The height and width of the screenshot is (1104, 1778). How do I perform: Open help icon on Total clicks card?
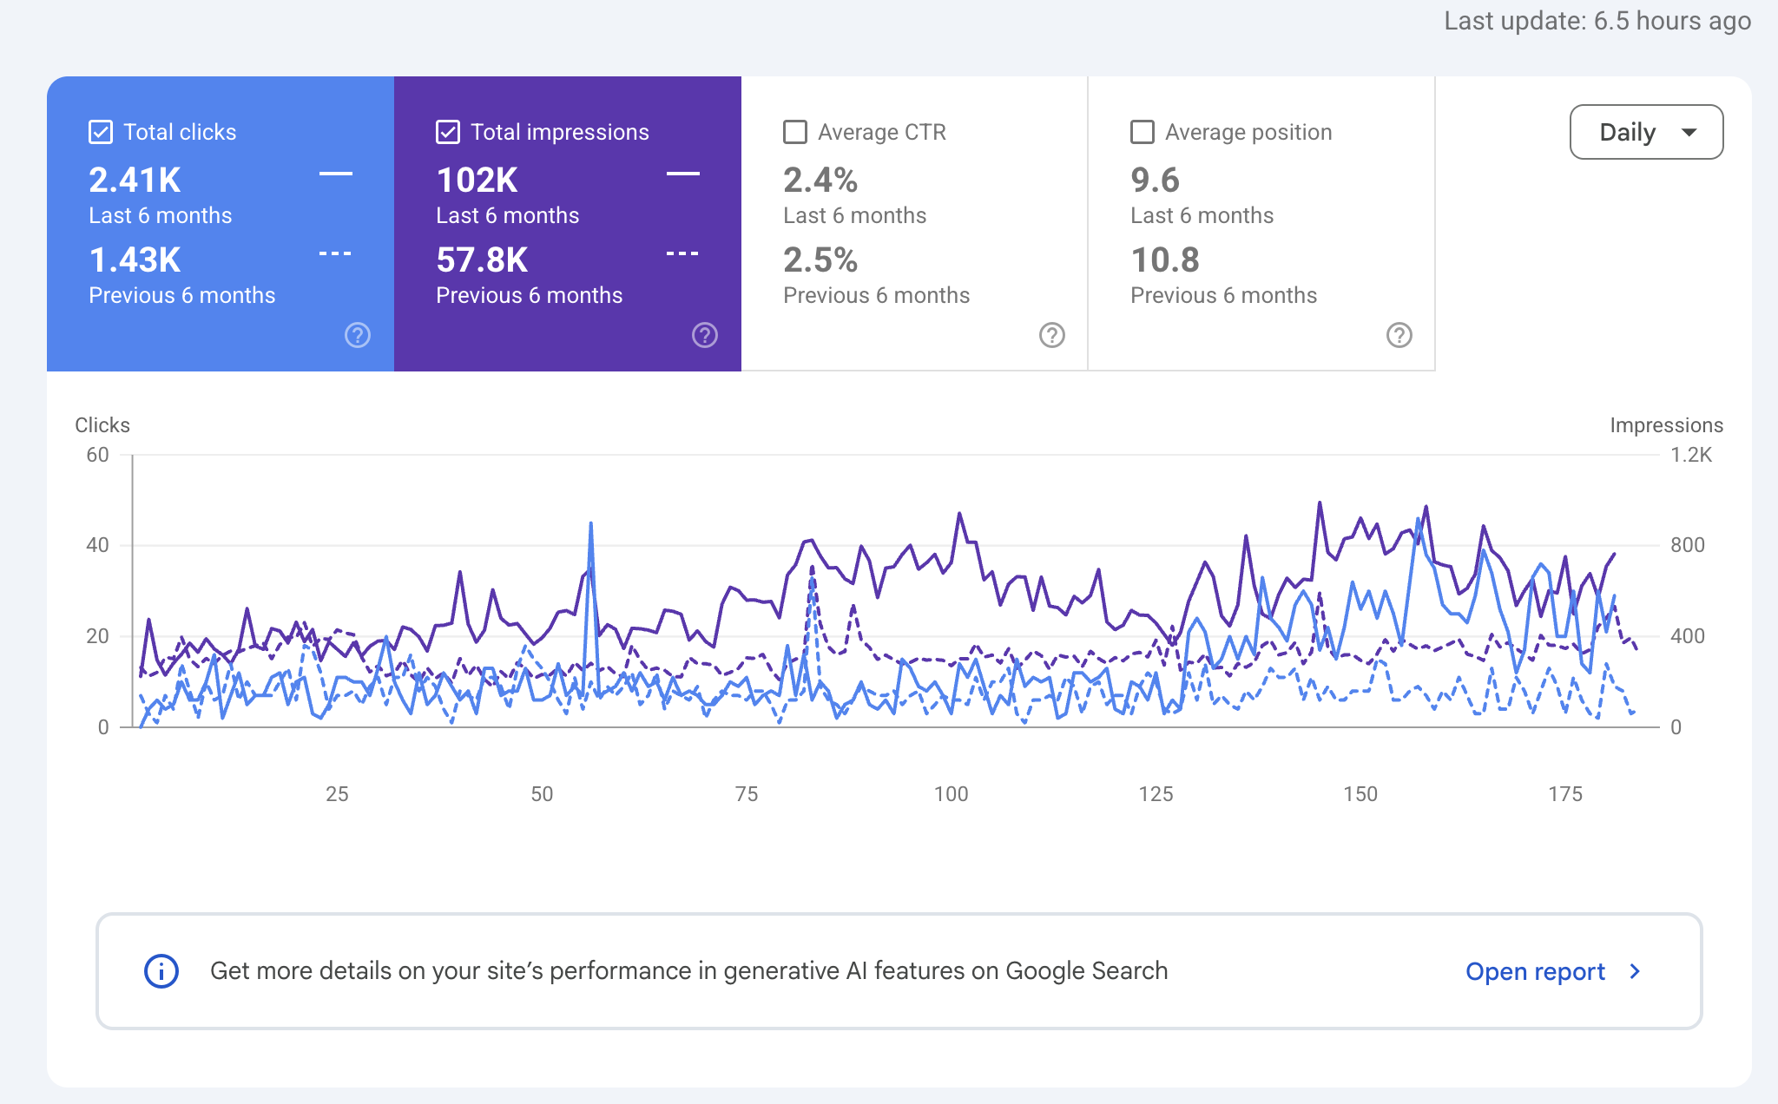tap(358, 335)
